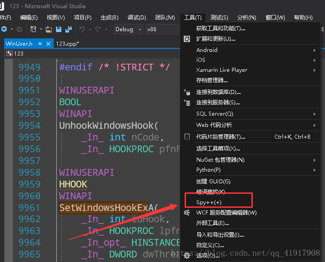The height and width of the screenshot is (262, 325).
Task: Click the Save disk icon
Action: coord(59,29)
